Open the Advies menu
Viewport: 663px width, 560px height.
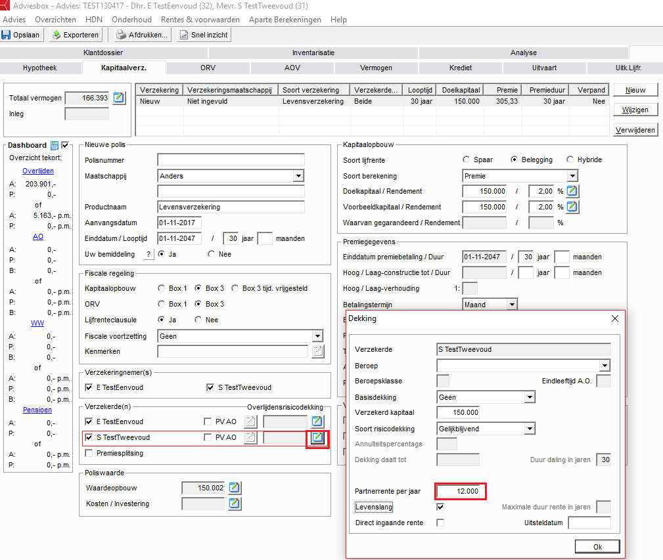pyautogui.click(x=14, y=20)
